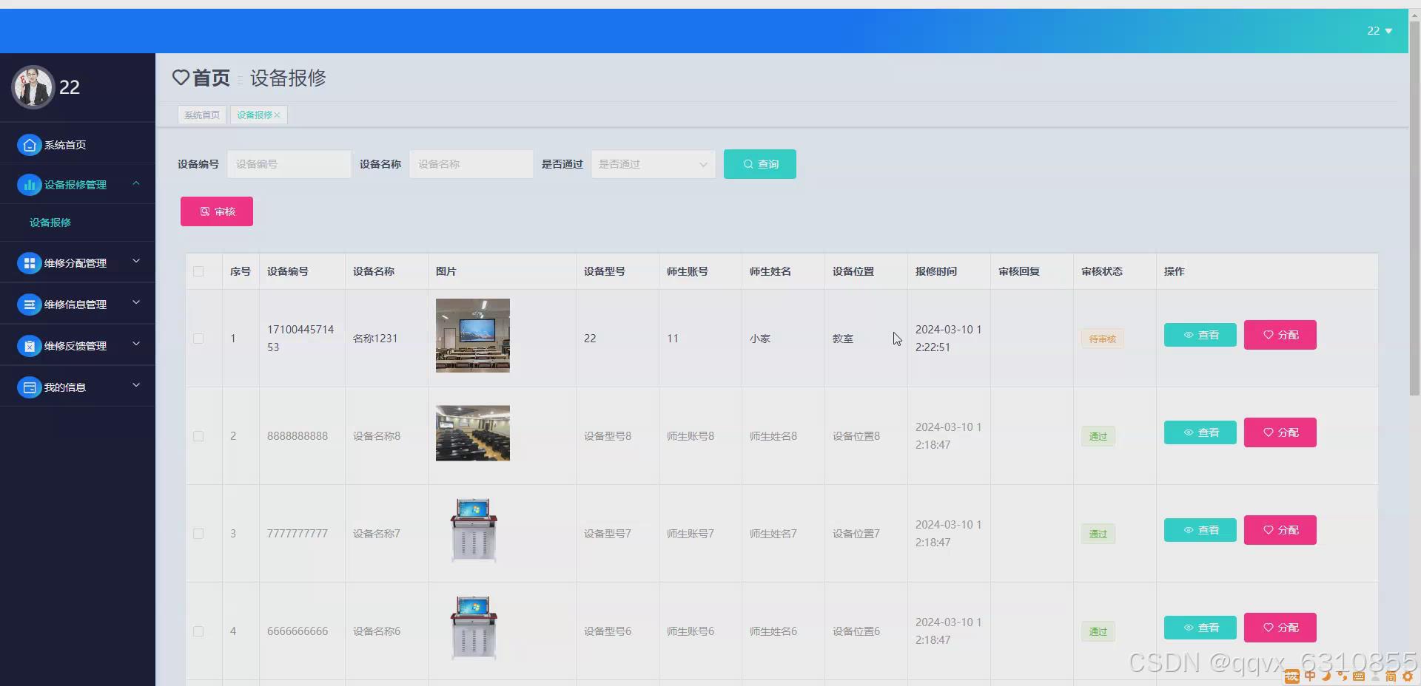Click the 通过 status tag for 设备名称8
1421x686 pixels.
pos(1098,437)
